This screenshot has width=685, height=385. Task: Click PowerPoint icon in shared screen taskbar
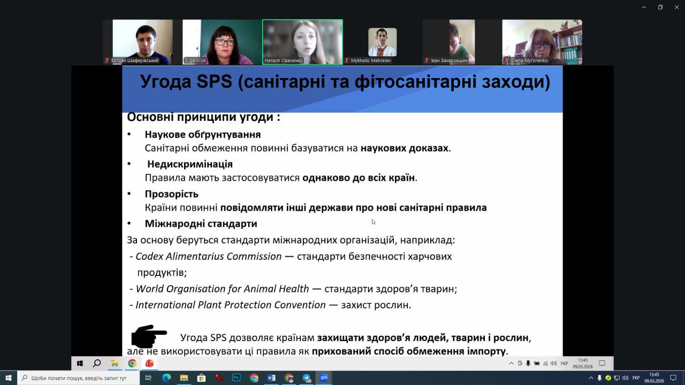click(149, 364)
